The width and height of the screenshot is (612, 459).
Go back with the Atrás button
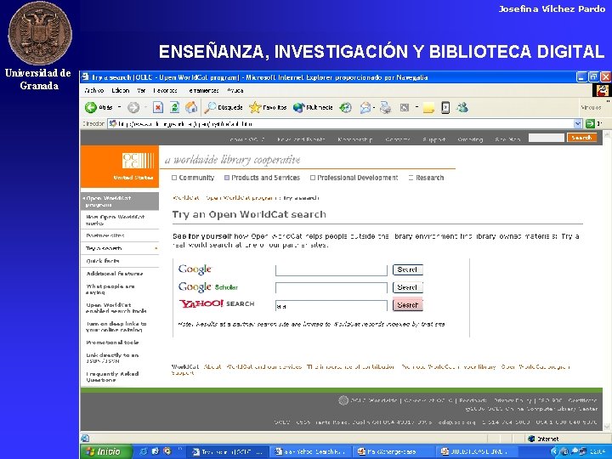tap(99, 107)
